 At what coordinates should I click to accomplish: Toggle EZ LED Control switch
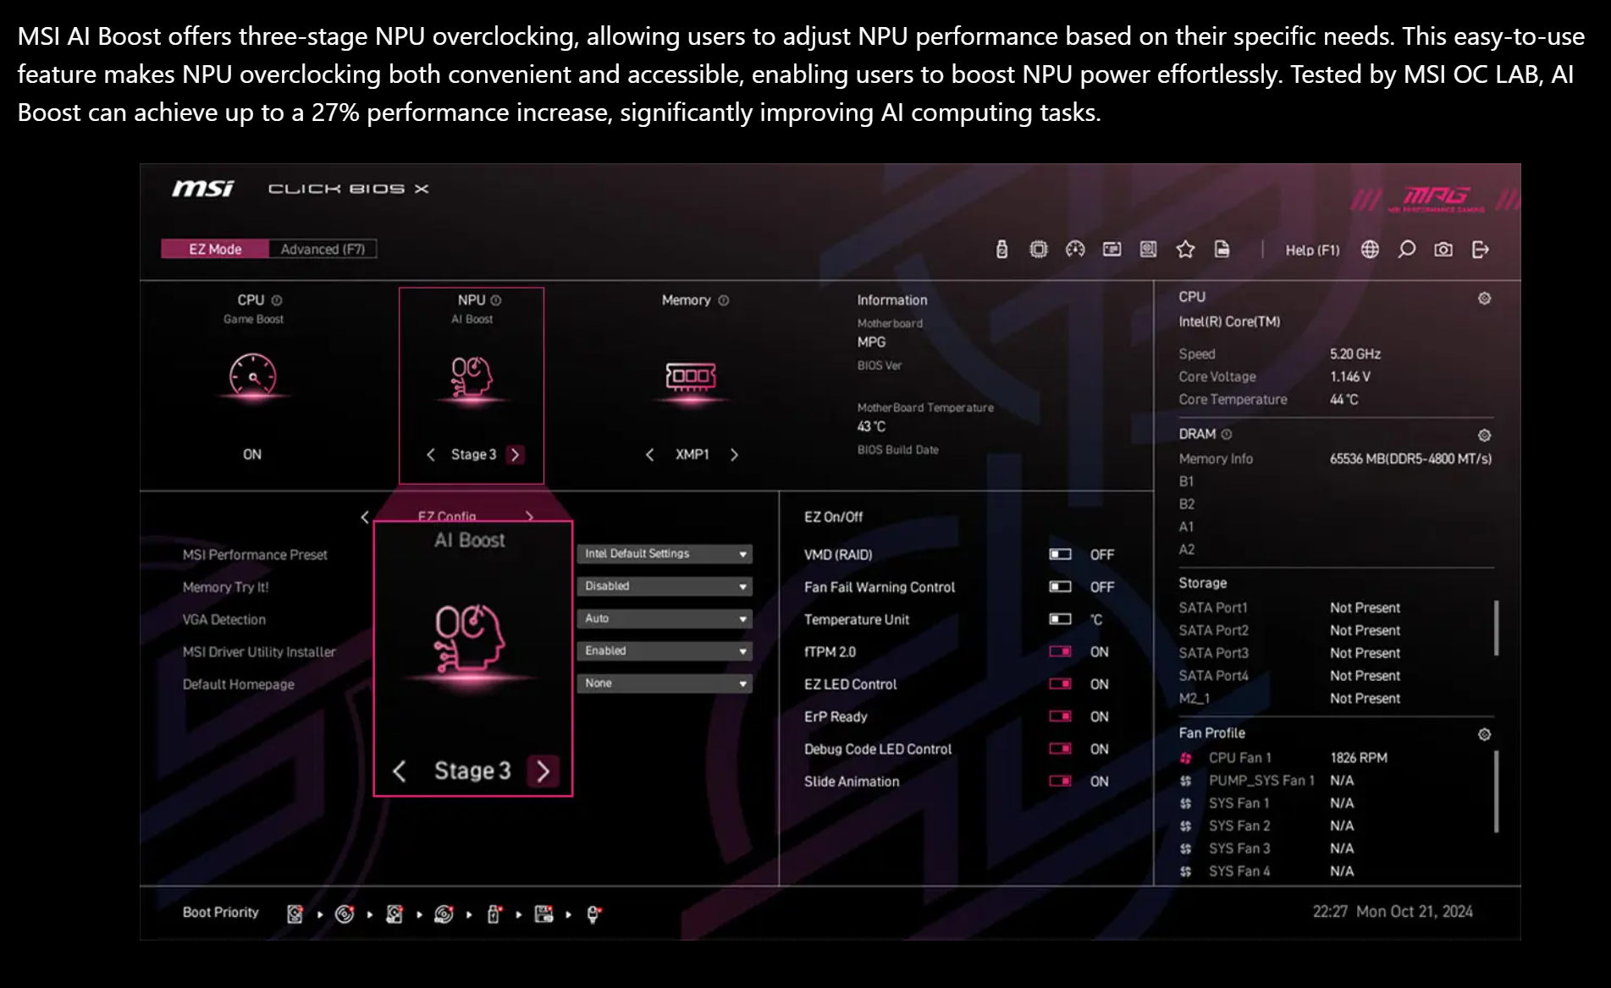(x=1061, y=683)
